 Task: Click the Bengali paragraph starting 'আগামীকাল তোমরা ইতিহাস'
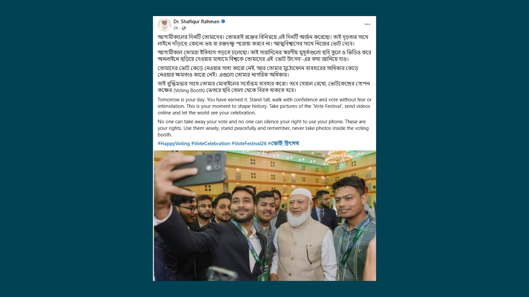tap(264, 56)
